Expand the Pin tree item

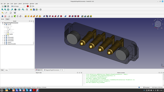pos(3,36)
